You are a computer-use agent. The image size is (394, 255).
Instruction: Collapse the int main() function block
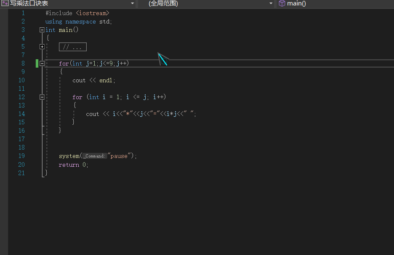pyautogui.click(x=42, y=30)
